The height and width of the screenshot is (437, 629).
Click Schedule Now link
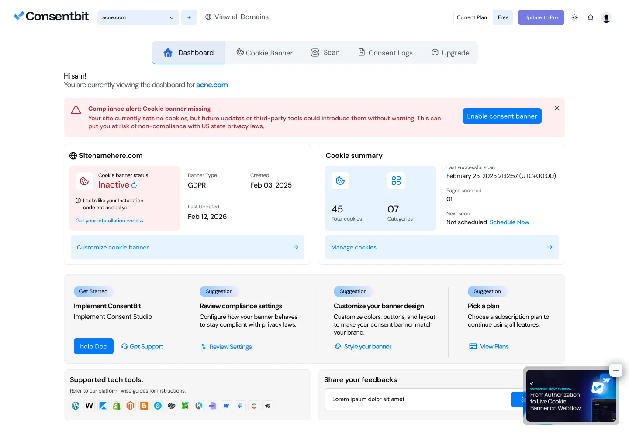click(509, 222)
